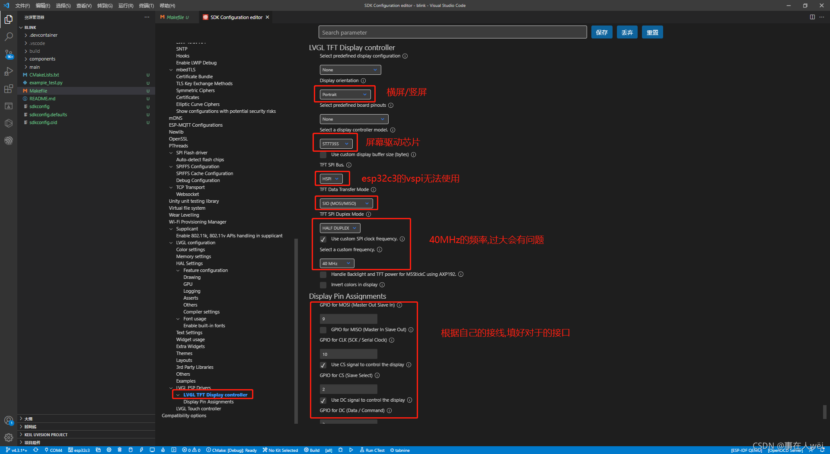This screenshot has width=830, height=454.
Task: Collapse the mbedTLS tree node
Action: (x=171, y=70)
